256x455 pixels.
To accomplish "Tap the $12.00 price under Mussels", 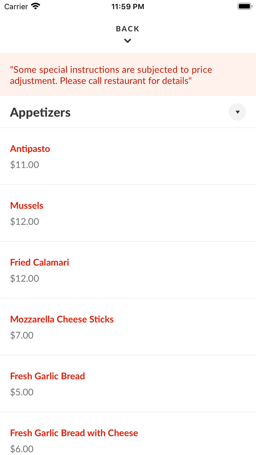I will 25,222.
